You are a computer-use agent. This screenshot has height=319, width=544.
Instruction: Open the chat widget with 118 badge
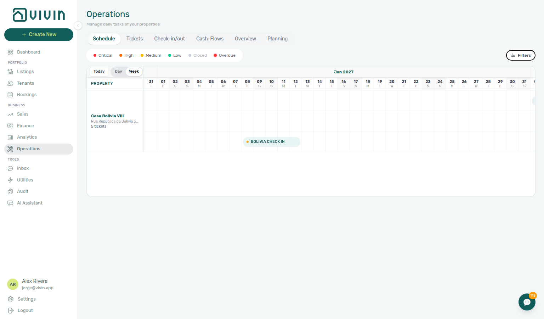(x=527, y=302)
